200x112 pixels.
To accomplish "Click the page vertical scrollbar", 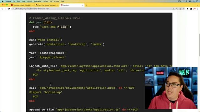I will pos(199,45).
